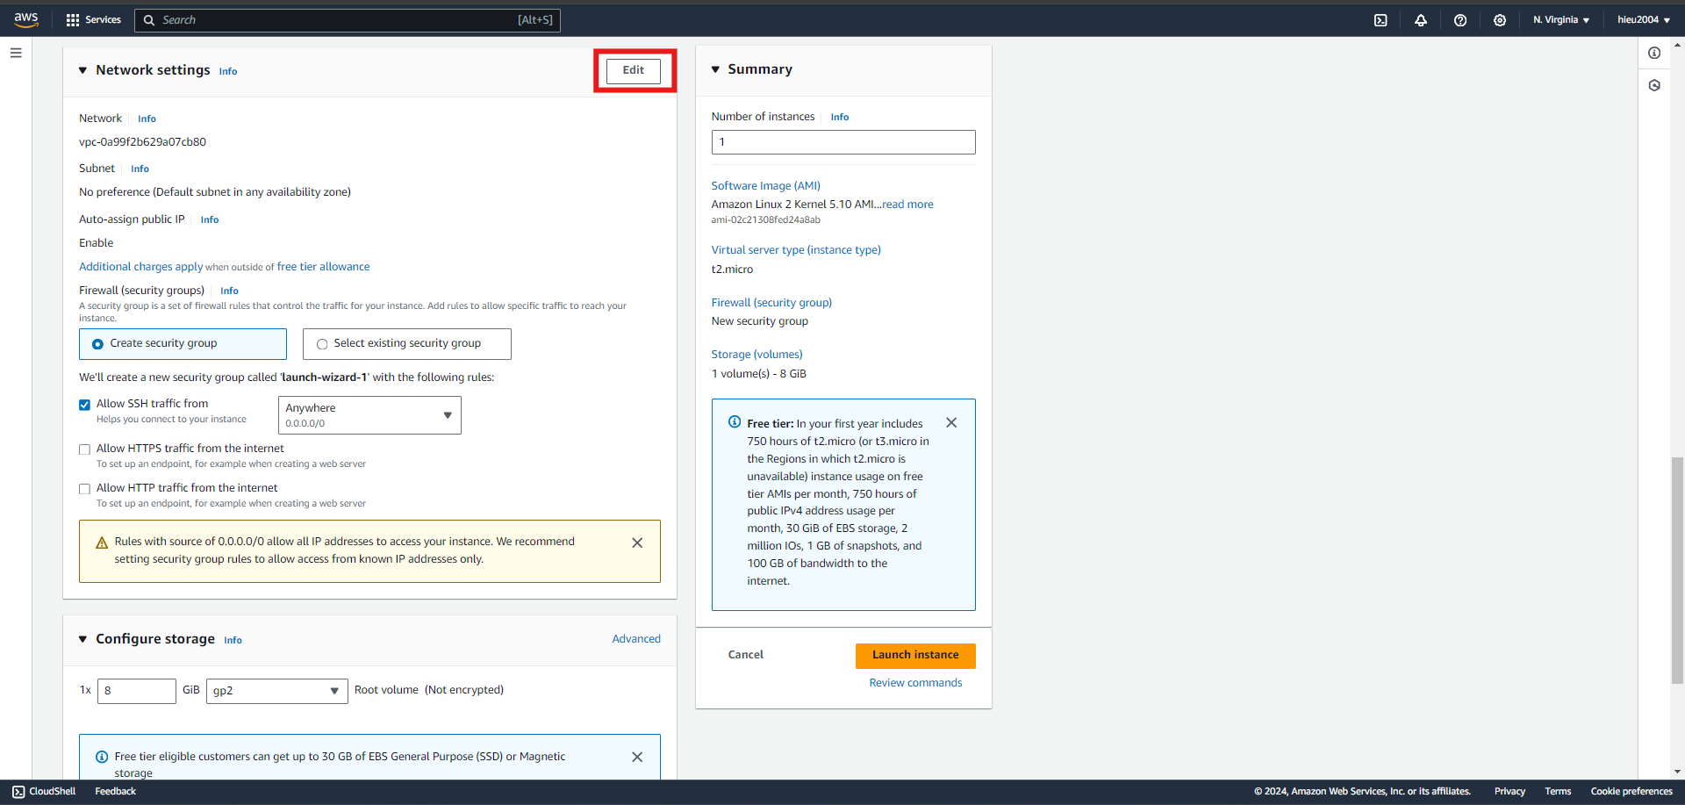The image size is (1685, 805).
Task: Open the settings gear icon
Action: tap(1500, 20)
